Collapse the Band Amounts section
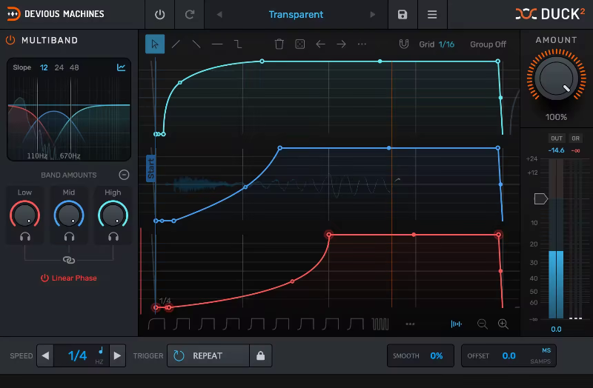 click(124, 175)
